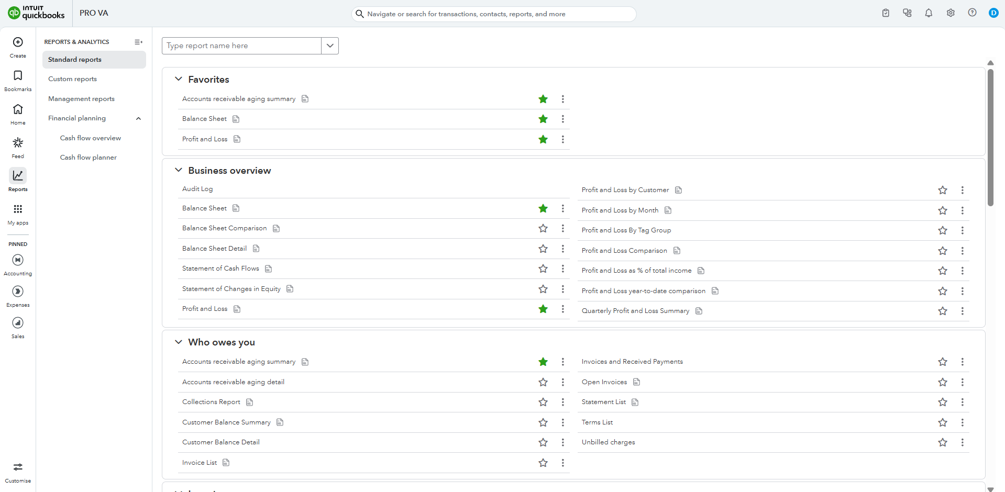The image size is (1005, 492).
Task: Collapse the Financial planning submenu
Action: pyautogui.click(x=138, y=119)
